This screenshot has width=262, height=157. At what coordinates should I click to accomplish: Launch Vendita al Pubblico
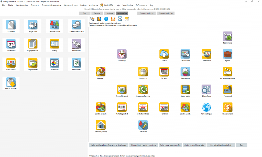pos(76,26)
